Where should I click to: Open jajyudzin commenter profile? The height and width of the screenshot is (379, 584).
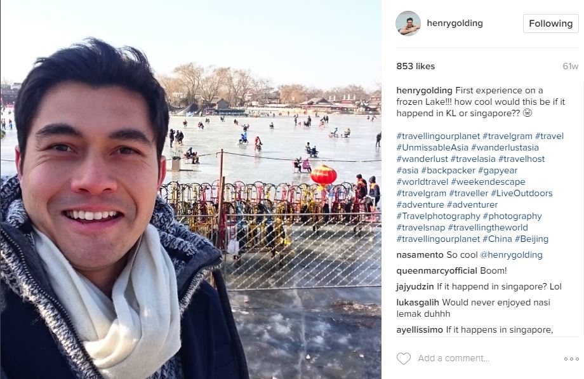tap(415, 286)
